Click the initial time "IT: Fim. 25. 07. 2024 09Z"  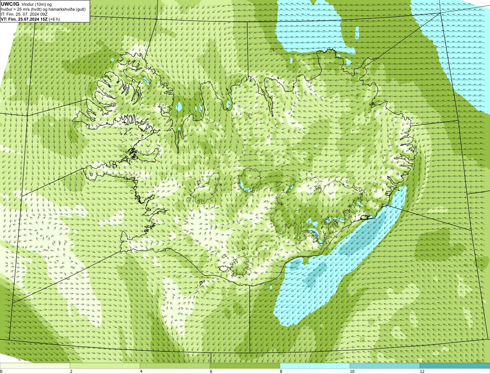point(24,14)
